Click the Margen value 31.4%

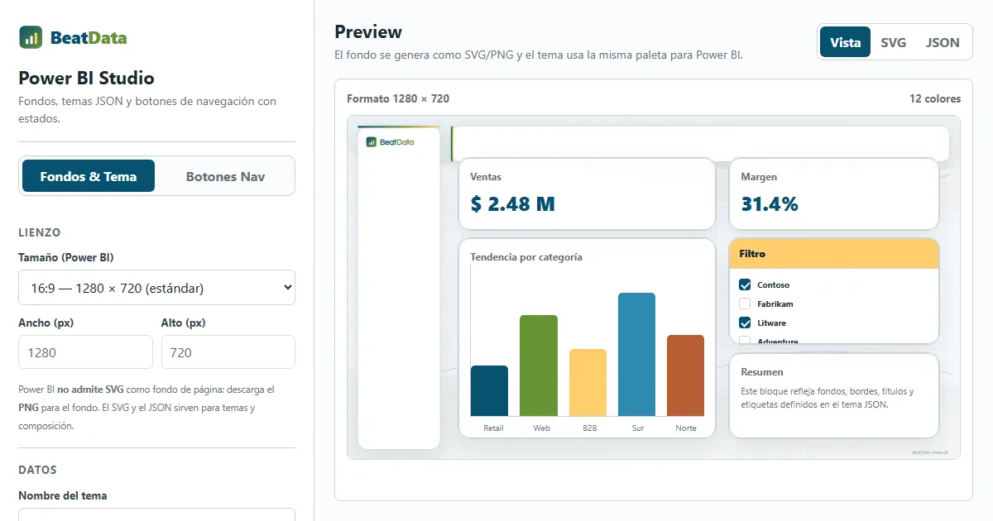click(770, 203)
